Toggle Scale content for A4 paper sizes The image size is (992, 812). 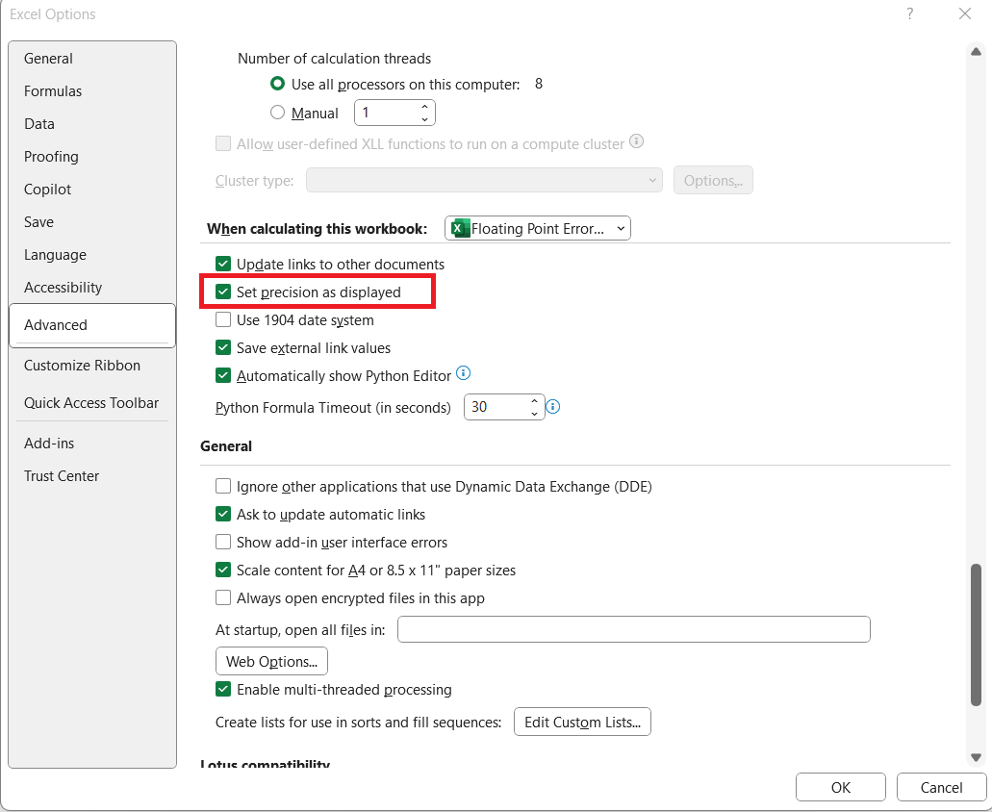222,570
